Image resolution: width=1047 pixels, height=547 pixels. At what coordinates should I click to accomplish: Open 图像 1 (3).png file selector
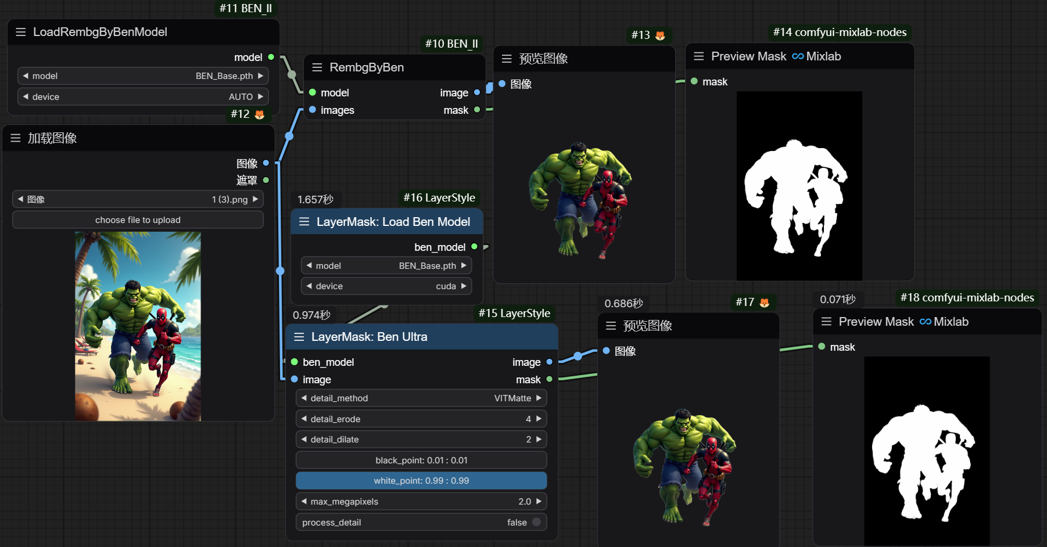pos(138,199)
